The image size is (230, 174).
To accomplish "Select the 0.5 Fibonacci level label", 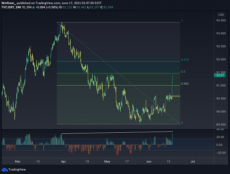I will pos(183,72).
